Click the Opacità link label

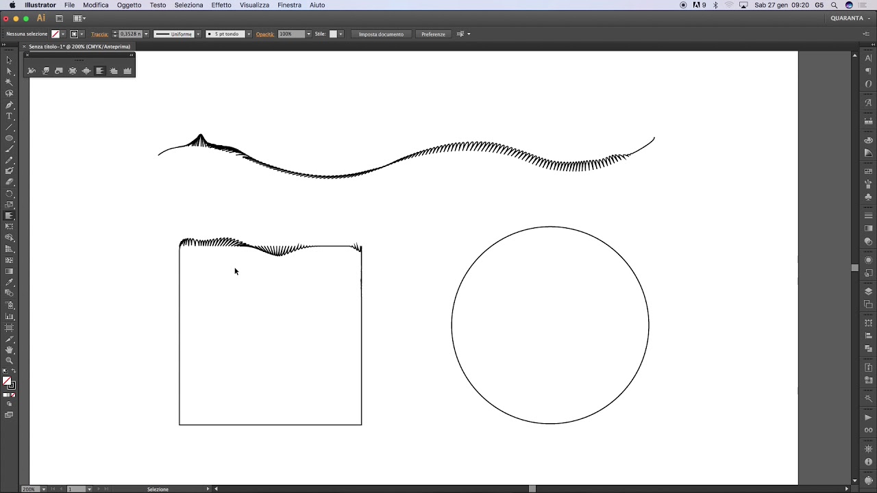coord(265,34)
